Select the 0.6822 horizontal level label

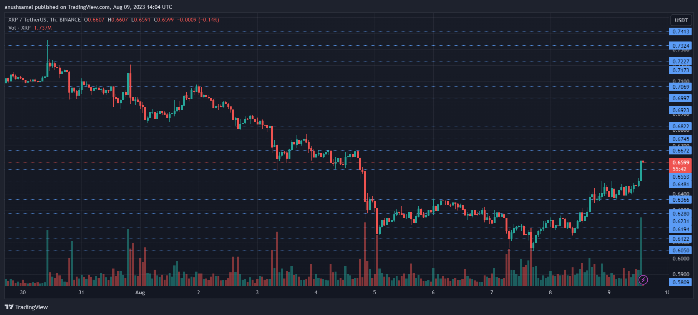pyautogui.click(x=680, y=126)
